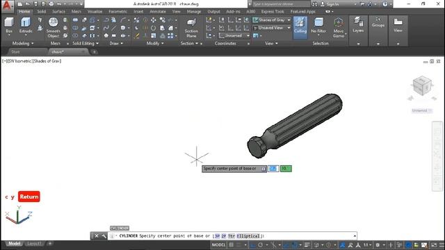Click the green Y coordinate input field
The image size is (445, 250).
point(286,169)
